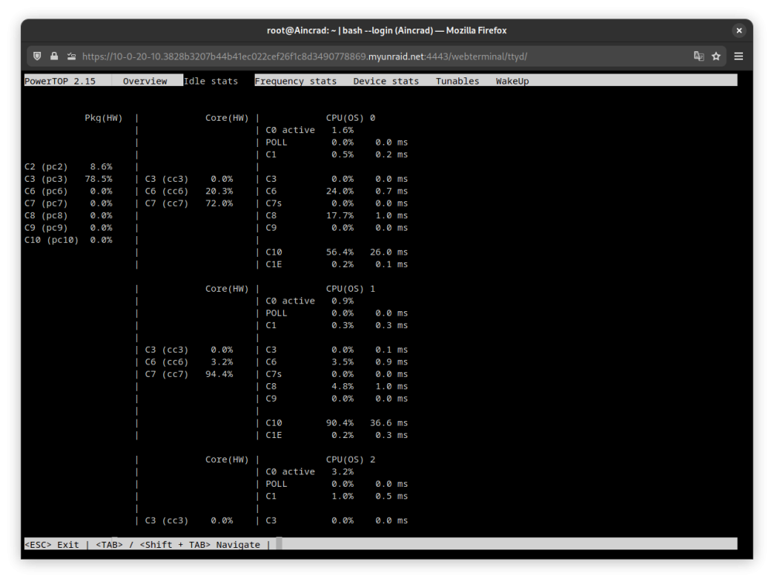The height and width of the screenshot is (582, 774).
Task: Click the <ESC> Exit hint
Action: click(x=52, y=545)
